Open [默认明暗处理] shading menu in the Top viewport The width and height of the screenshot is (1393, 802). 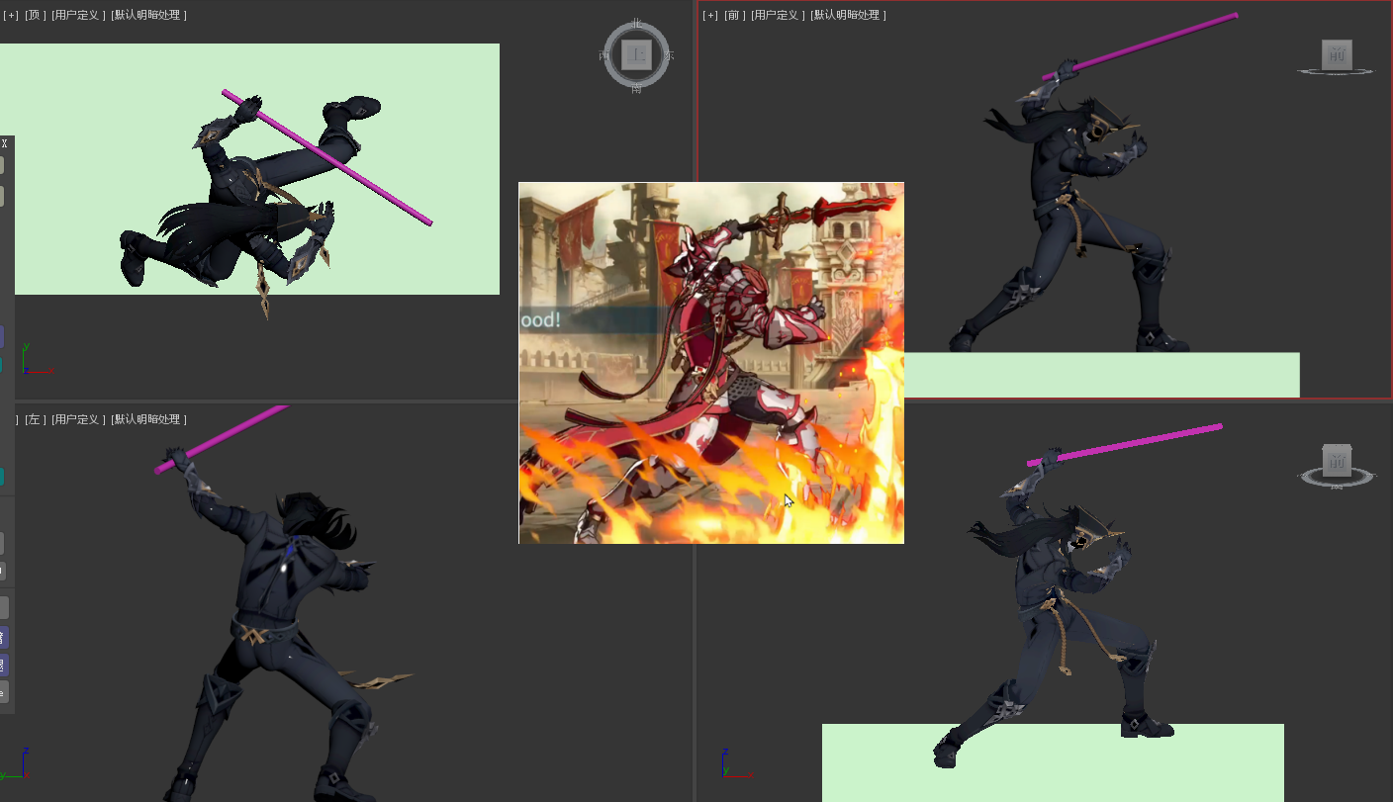148,15
